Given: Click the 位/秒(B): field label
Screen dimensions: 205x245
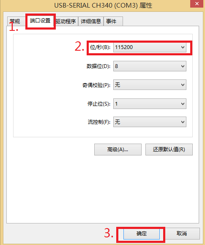Looking at the screenshot, I should 100,47.
